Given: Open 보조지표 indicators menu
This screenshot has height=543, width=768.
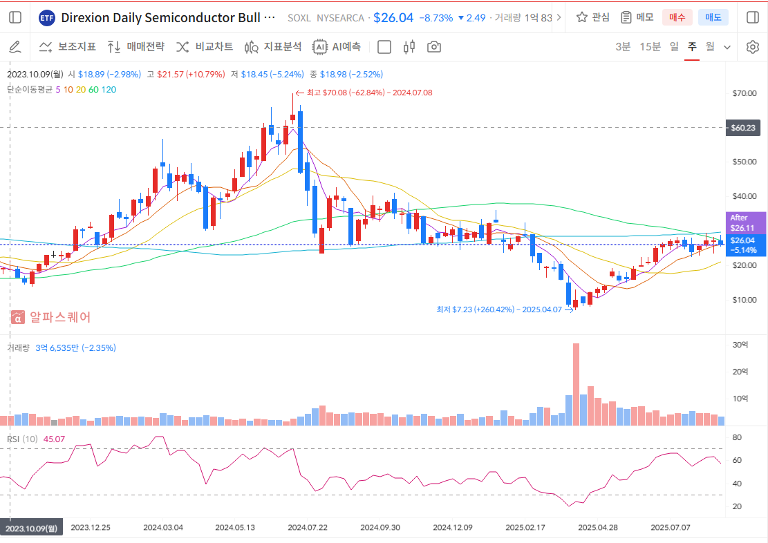Looking at the screenshot, I should [x=68, y=47].
